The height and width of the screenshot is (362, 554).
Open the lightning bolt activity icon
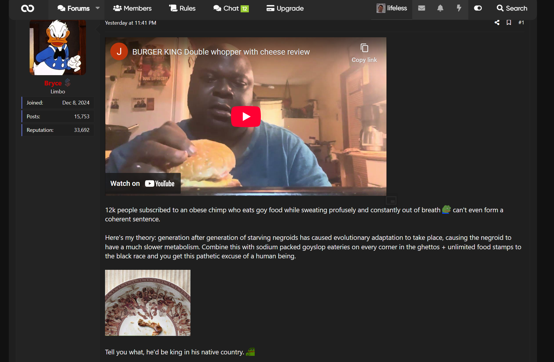[x=459, y=8]
